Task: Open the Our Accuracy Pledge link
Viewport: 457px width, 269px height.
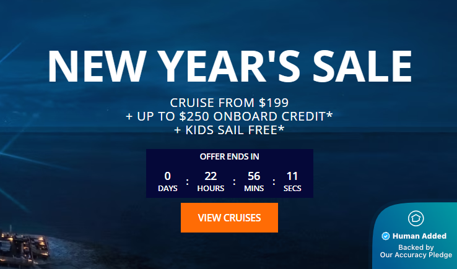Action: [415, 255]
